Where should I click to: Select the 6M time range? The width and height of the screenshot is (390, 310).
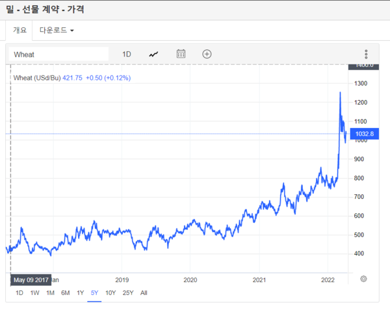[x=66, y=292]
